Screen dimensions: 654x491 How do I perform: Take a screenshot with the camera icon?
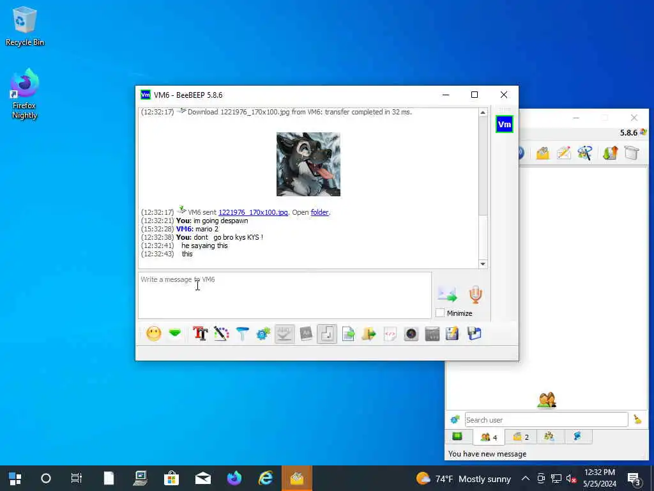[411, 334]
